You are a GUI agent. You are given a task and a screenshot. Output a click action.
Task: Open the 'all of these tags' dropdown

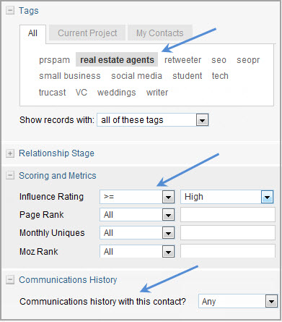point(153,120)
